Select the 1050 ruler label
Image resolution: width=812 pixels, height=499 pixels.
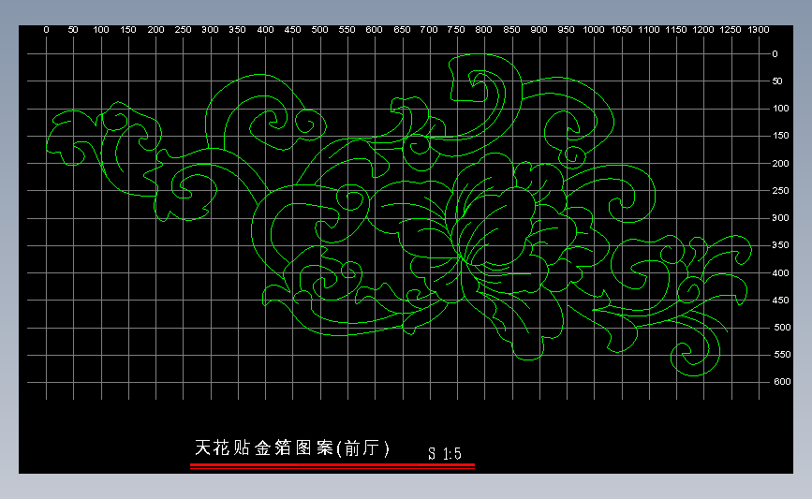click(622, 30)
